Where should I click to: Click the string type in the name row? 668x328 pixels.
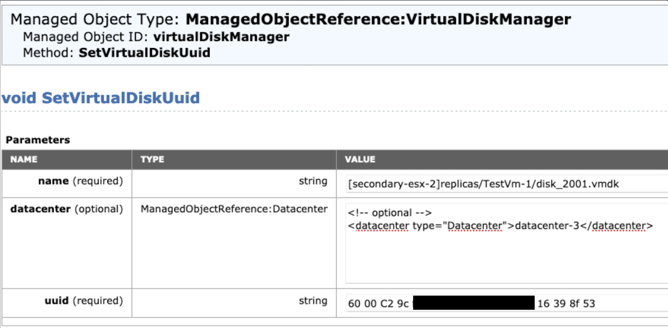[313, 181]
